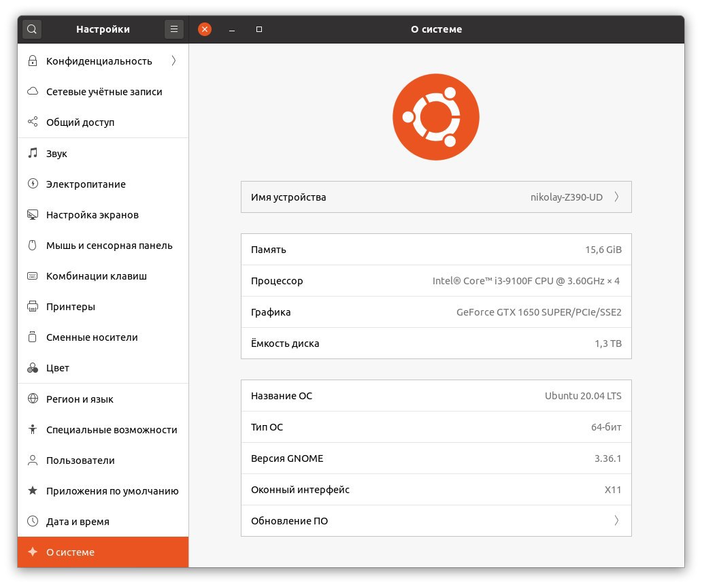Go to Сменные носители
The height and width of the screenshot is (587, 702).
click(103, 337)
